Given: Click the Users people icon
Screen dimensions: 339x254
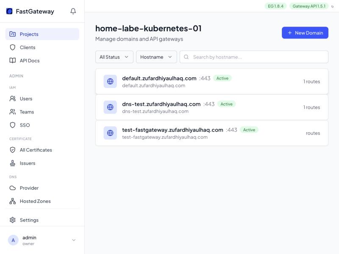Looking at the screenshot, I should pyautogui.click(x=13, y=99).
